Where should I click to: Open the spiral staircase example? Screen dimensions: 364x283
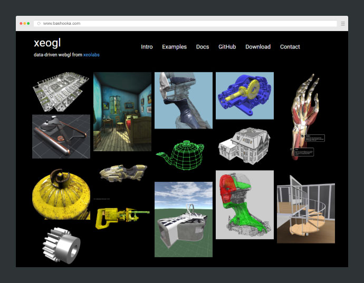305,213
